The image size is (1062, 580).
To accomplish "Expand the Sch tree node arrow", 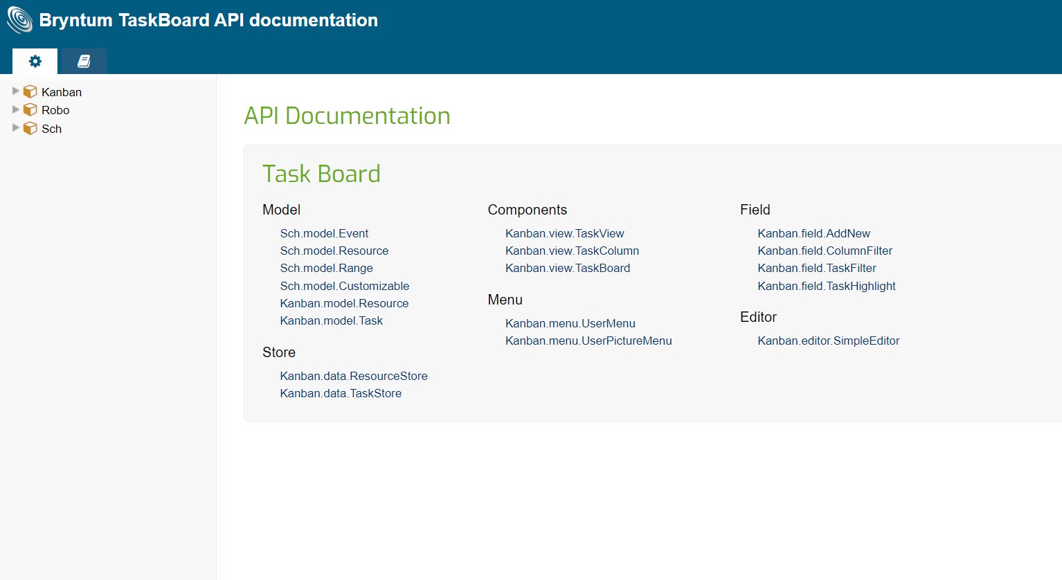I will (x=16, y=128).
